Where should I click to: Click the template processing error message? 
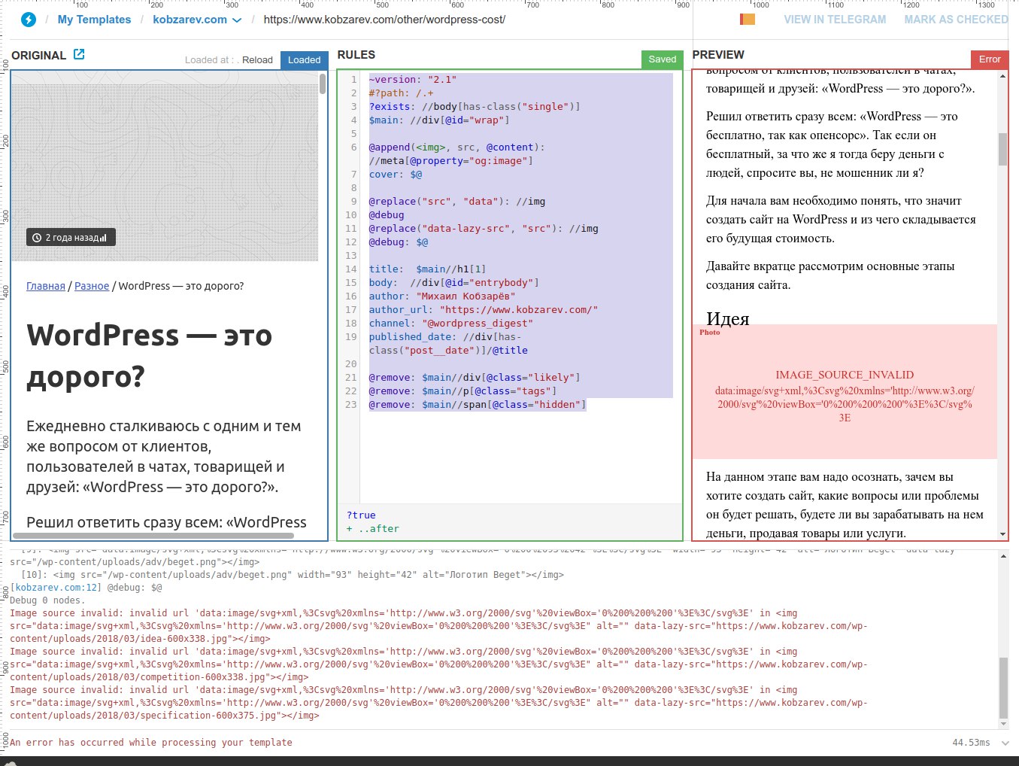click(x=151, y=743)
